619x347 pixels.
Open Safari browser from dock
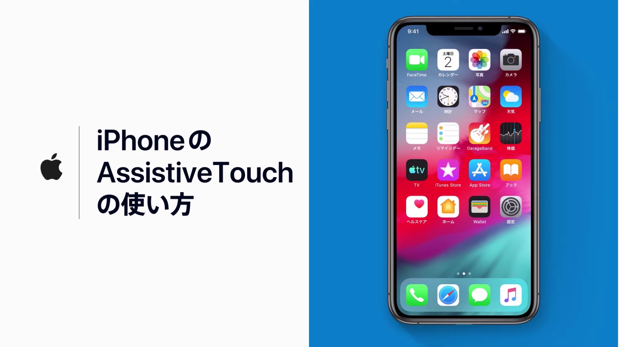(448, 295)
